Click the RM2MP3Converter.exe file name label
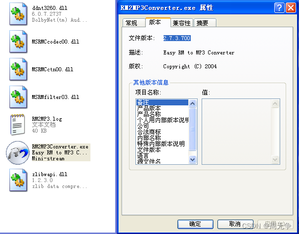Screen dimensions: 299x234 point(60,146)
